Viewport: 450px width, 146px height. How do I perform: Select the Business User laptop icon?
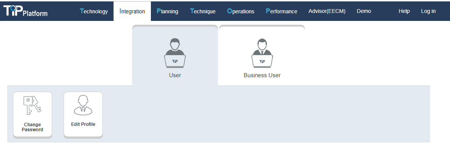tap(262, 53)
